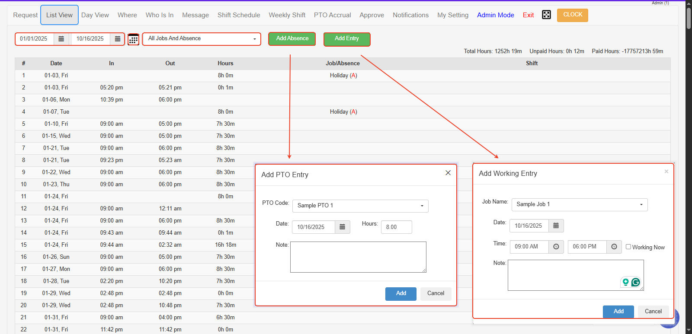Click the green Add Absence button

pyautogui.click(x=292, y=38)
